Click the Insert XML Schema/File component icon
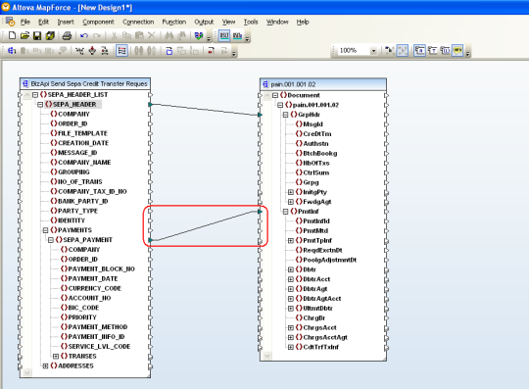The height and width of the screenshot is (389, 529). click(x=12, y=51)
